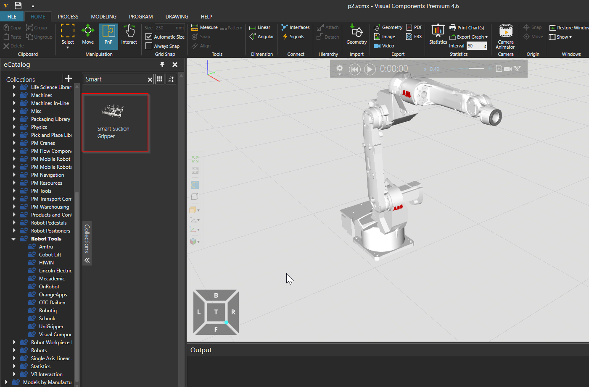The image size is (589, 387).
Task: Open the Select tool dropdown arrow
Action: tap(68, 47)
